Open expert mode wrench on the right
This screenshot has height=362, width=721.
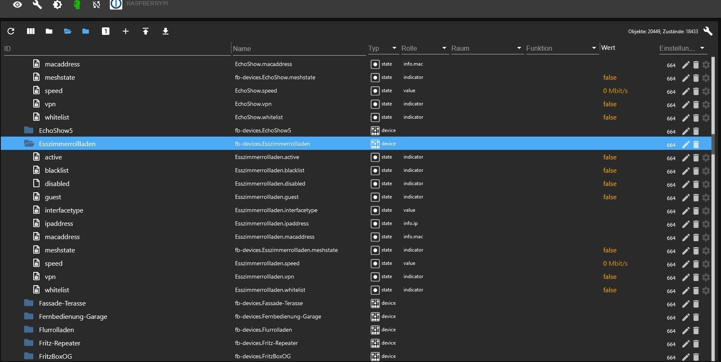click(708, 31)
